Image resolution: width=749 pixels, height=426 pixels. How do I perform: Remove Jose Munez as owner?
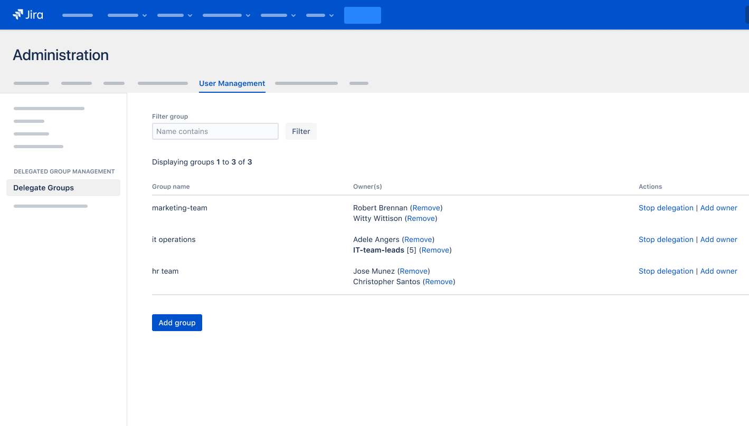[413, 271]
